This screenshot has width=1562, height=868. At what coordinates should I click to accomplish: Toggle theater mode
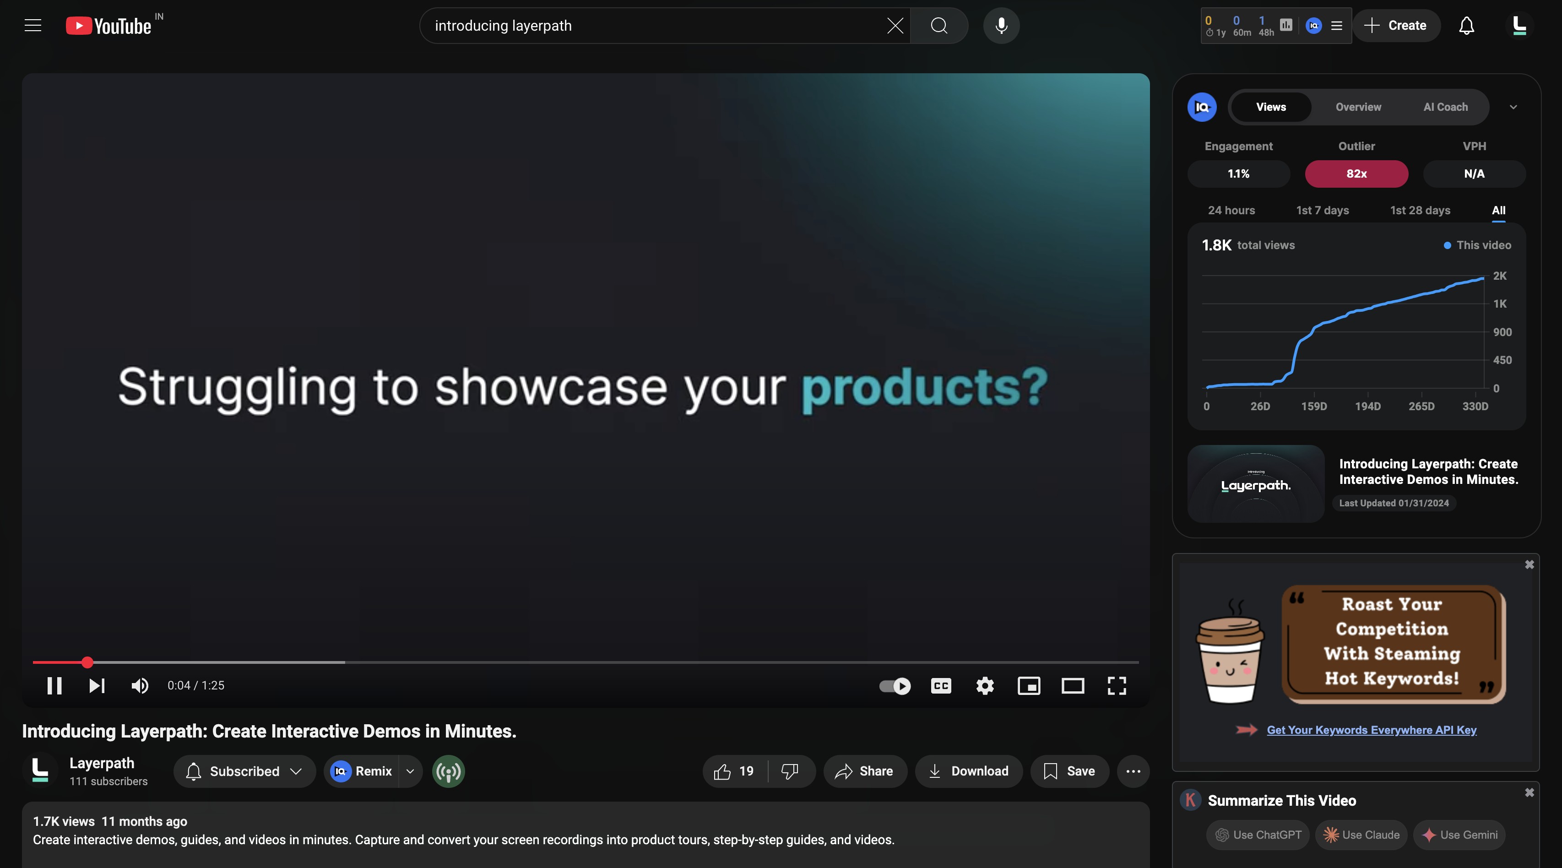tap(1073, 685)
